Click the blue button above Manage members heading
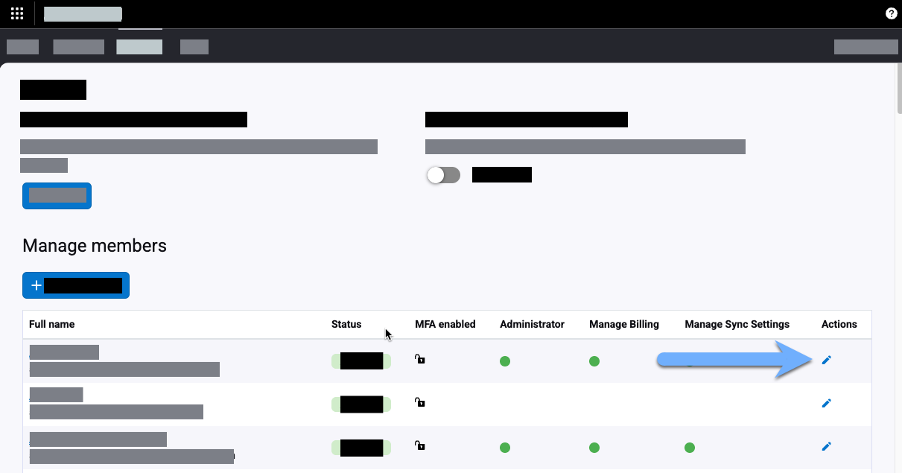Viewport: 902px width, 473px height. (x=57, y=196)
